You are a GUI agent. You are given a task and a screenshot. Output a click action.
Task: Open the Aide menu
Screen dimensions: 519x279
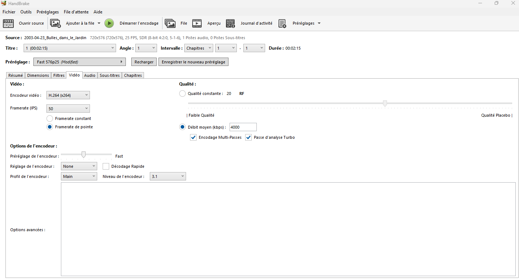click(x=98, y=12)
